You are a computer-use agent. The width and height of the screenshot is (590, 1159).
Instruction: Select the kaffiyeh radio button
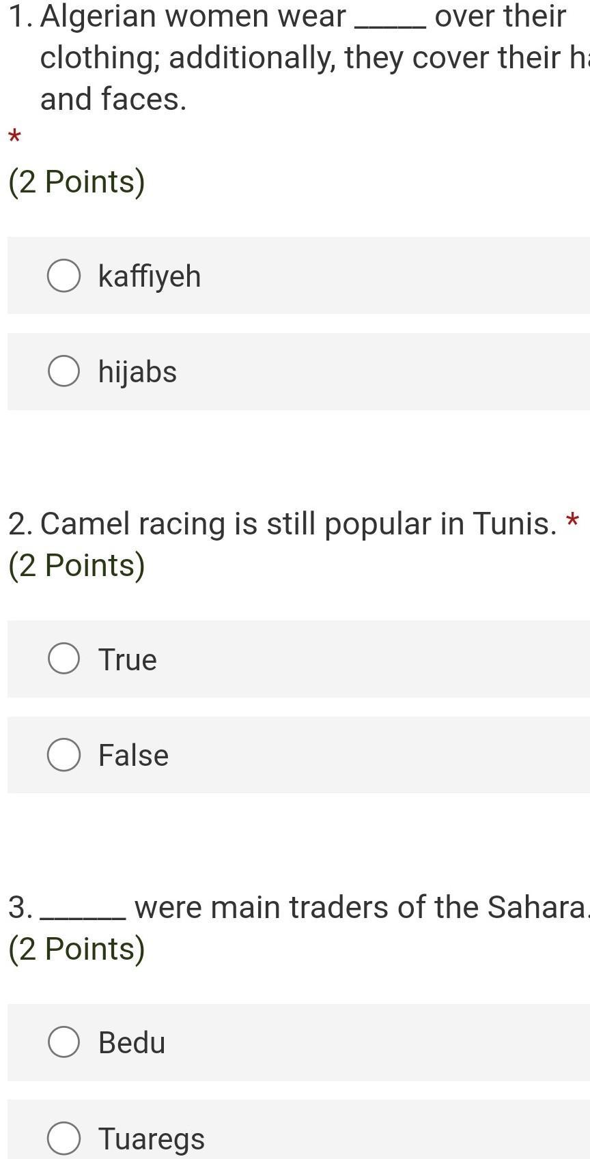64,276
